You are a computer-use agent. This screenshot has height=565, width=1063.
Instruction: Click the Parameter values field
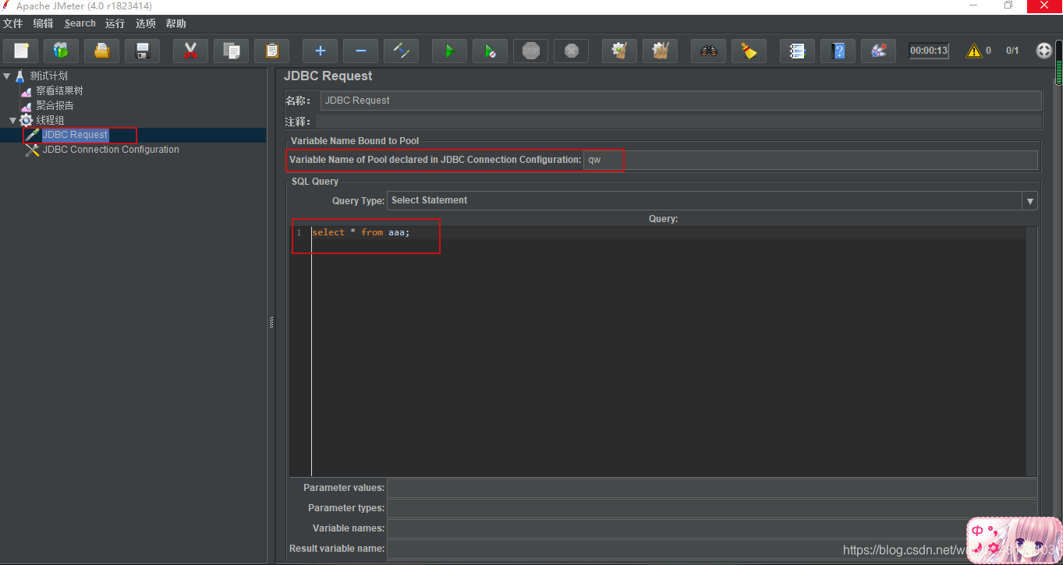(x=712, y=488)
